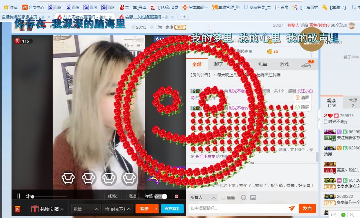Click the orange paper plane icon

[x=292, y=208]
